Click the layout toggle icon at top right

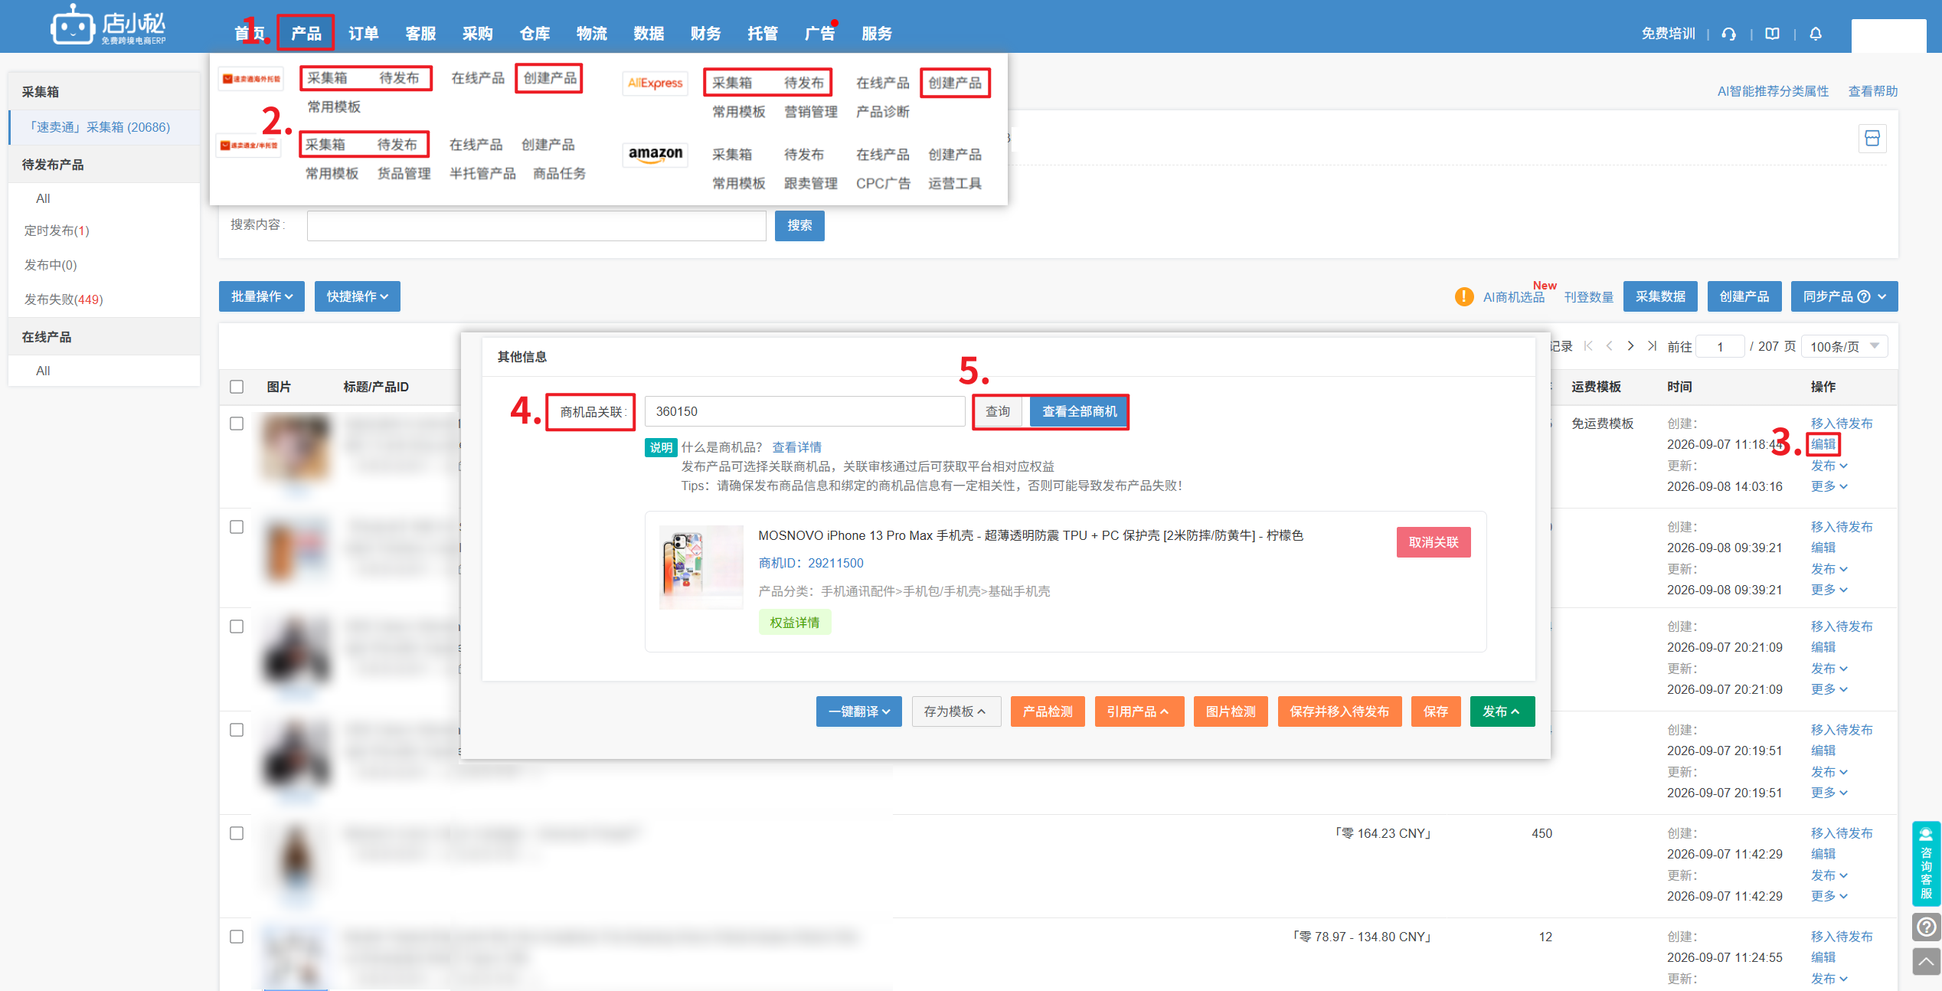(x=1872, y=139)
